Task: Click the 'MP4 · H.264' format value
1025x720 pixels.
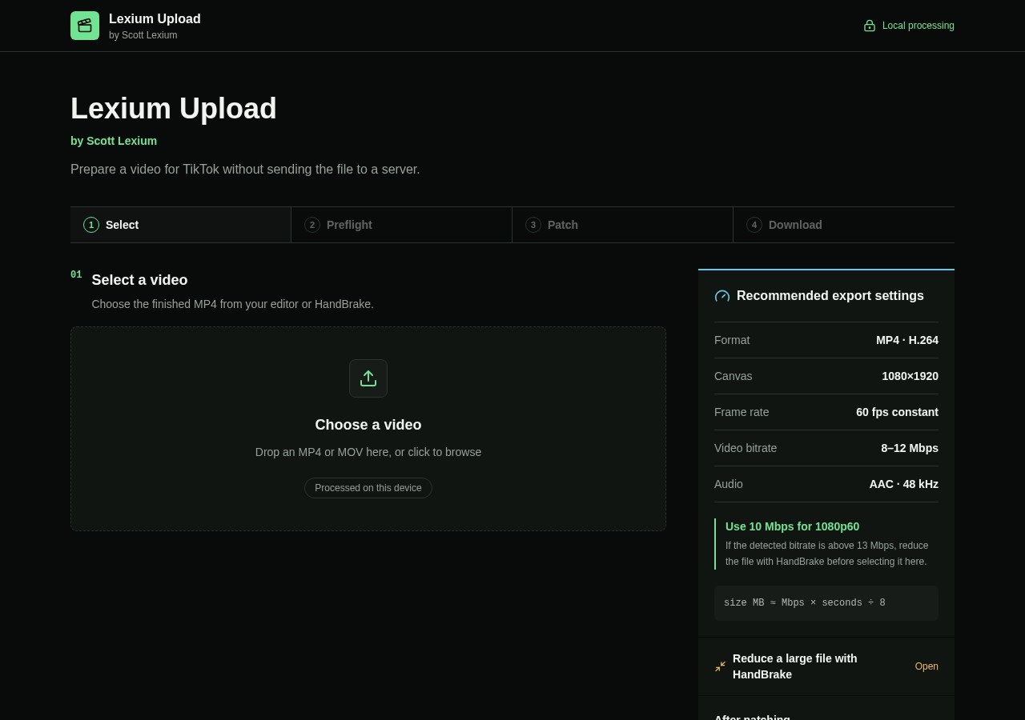Action: tap(907, 340)
